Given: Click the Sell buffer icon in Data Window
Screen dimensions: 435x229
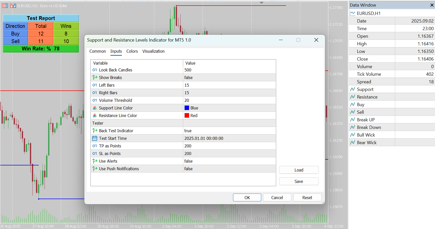Looking at the screenshot, I should [x=353, y=112].
